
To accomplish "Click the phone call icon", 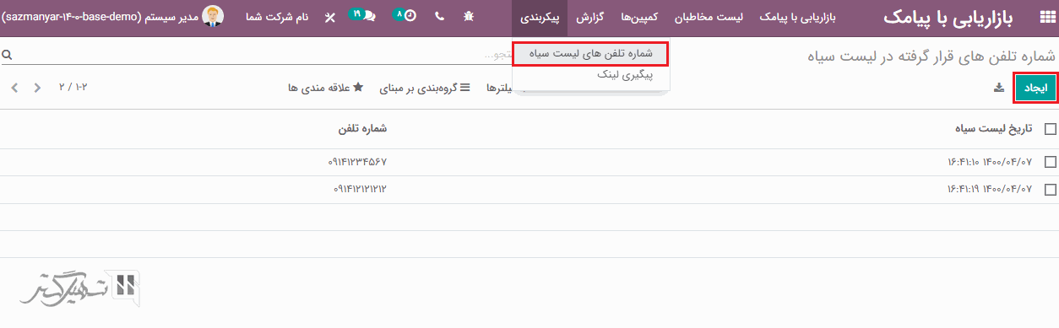I will [x=439, y=17].
